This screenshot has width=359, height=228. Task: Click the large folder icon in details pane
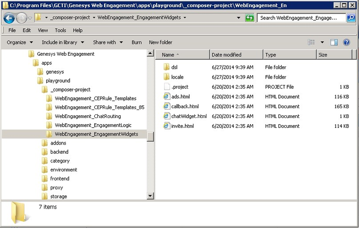tap(19, 213)
